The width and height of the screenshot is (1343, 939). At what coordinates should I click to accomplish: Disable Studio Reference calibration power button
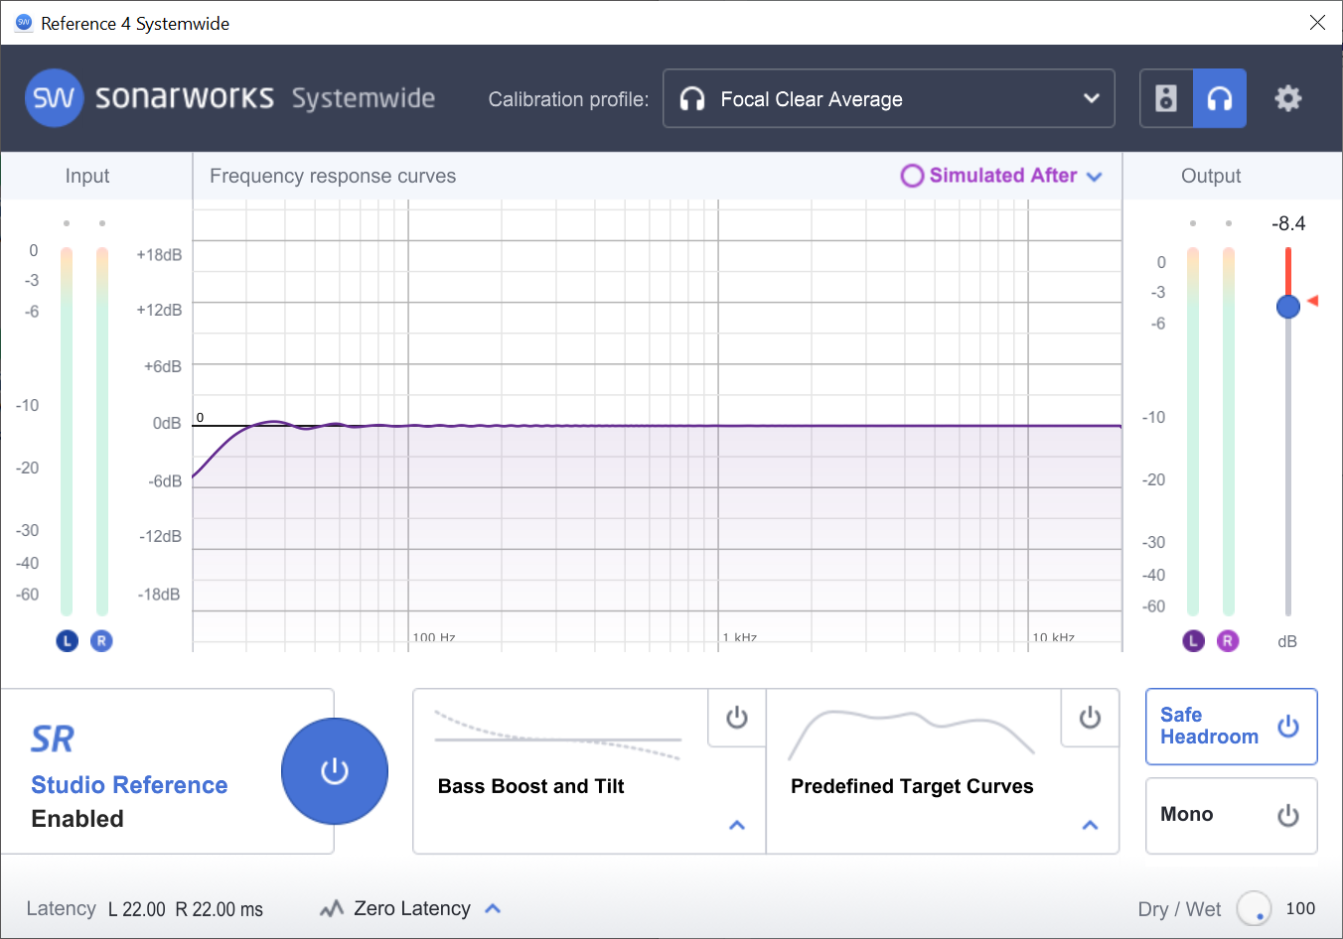pyautogui.click(x=335, y=771)
